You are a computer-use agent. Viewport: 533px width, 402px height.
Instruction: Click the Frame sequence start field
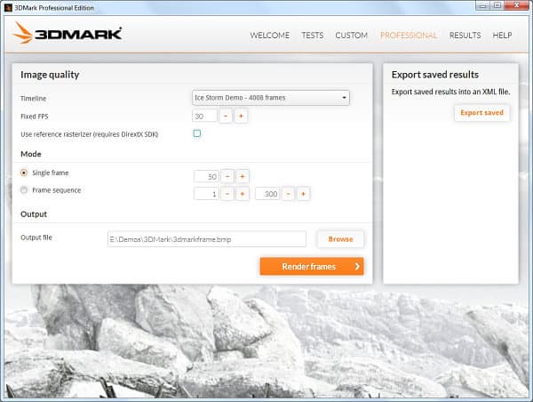[206, 194]
